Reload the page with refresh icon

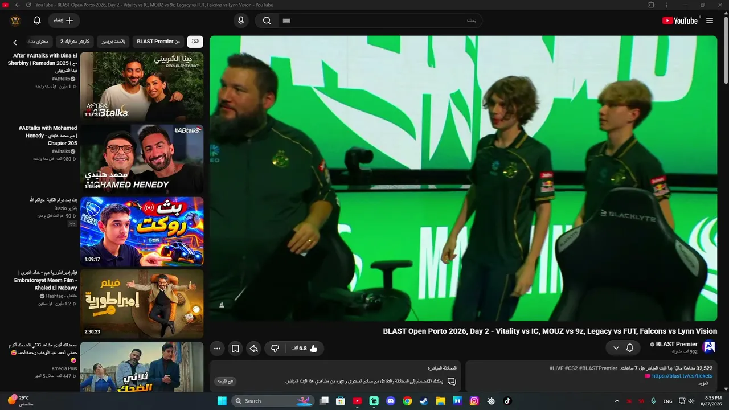[x=28, y=5]
